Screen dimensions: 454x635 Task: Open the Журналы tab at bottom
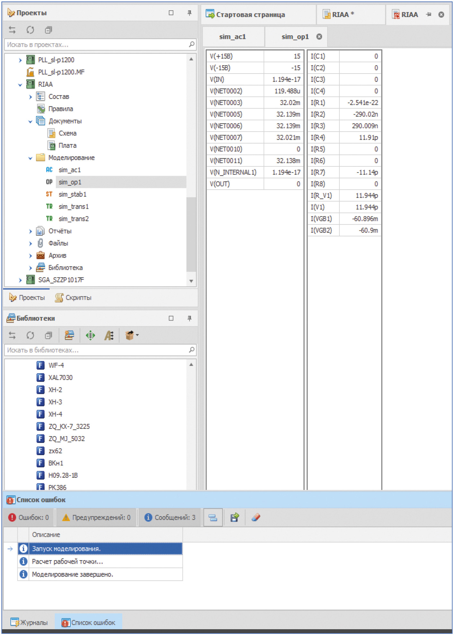click(x=29, y=622)
